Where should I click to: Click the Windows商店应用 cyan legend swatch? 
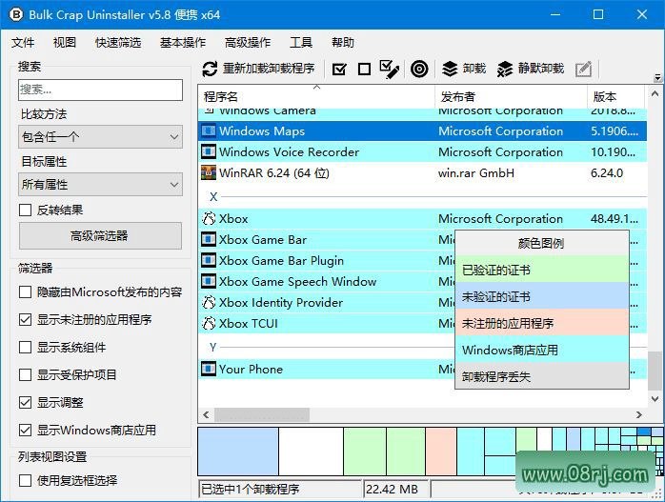[x=541, y=350]
